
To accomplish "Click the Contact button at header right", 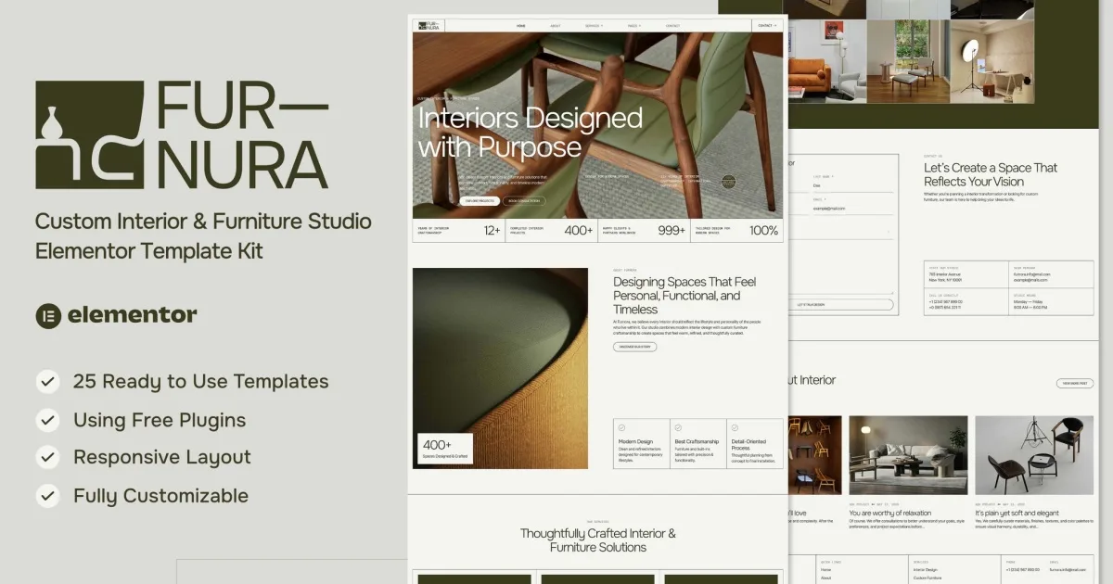I will point(767,26).
